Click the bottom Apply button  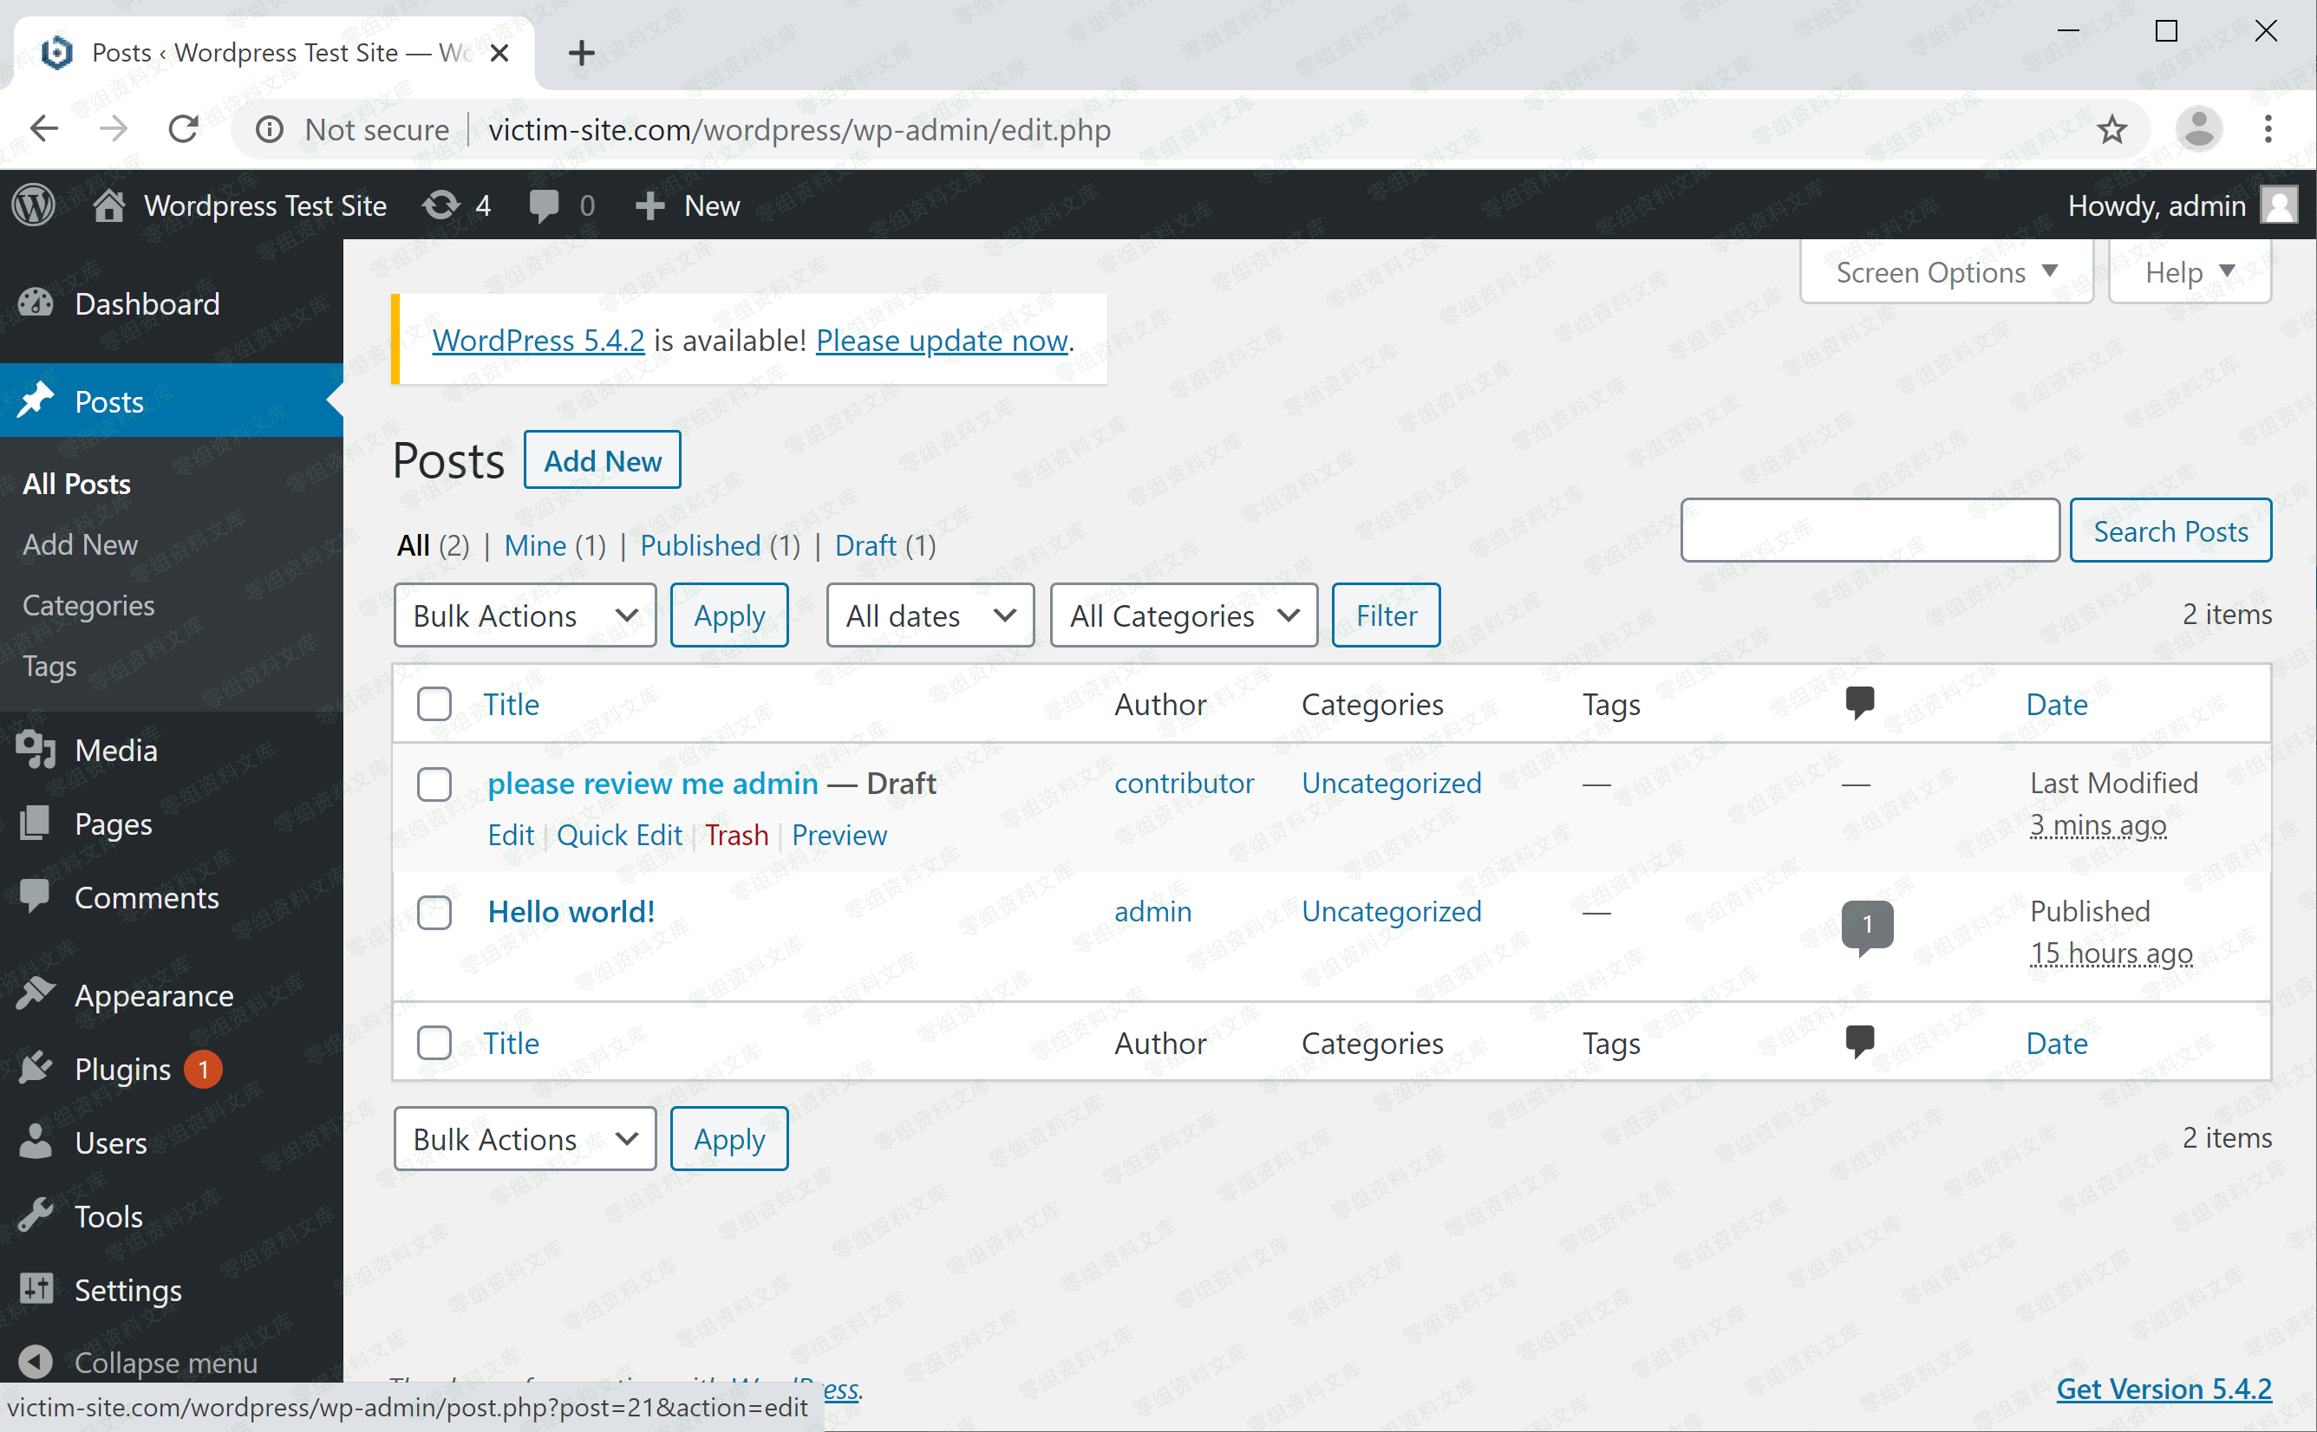pos(729,1138)
